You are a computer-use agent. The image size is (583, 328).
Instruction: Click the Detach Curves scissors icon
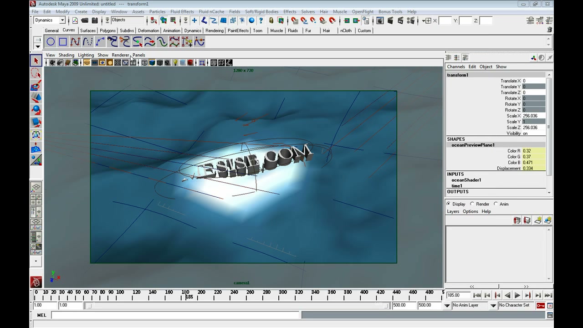pos(125,42)
